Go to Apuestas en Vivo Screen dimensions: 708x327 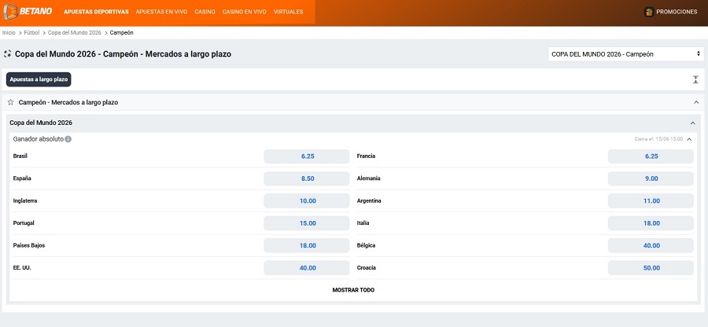[x=161, y=12]
